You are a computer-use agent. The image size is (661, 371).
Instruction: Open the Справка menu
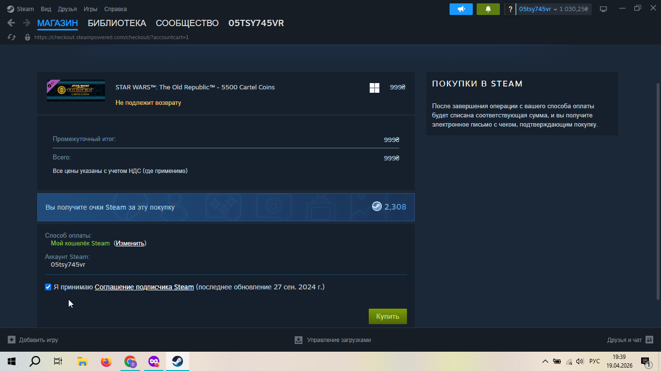coord(116,9)
